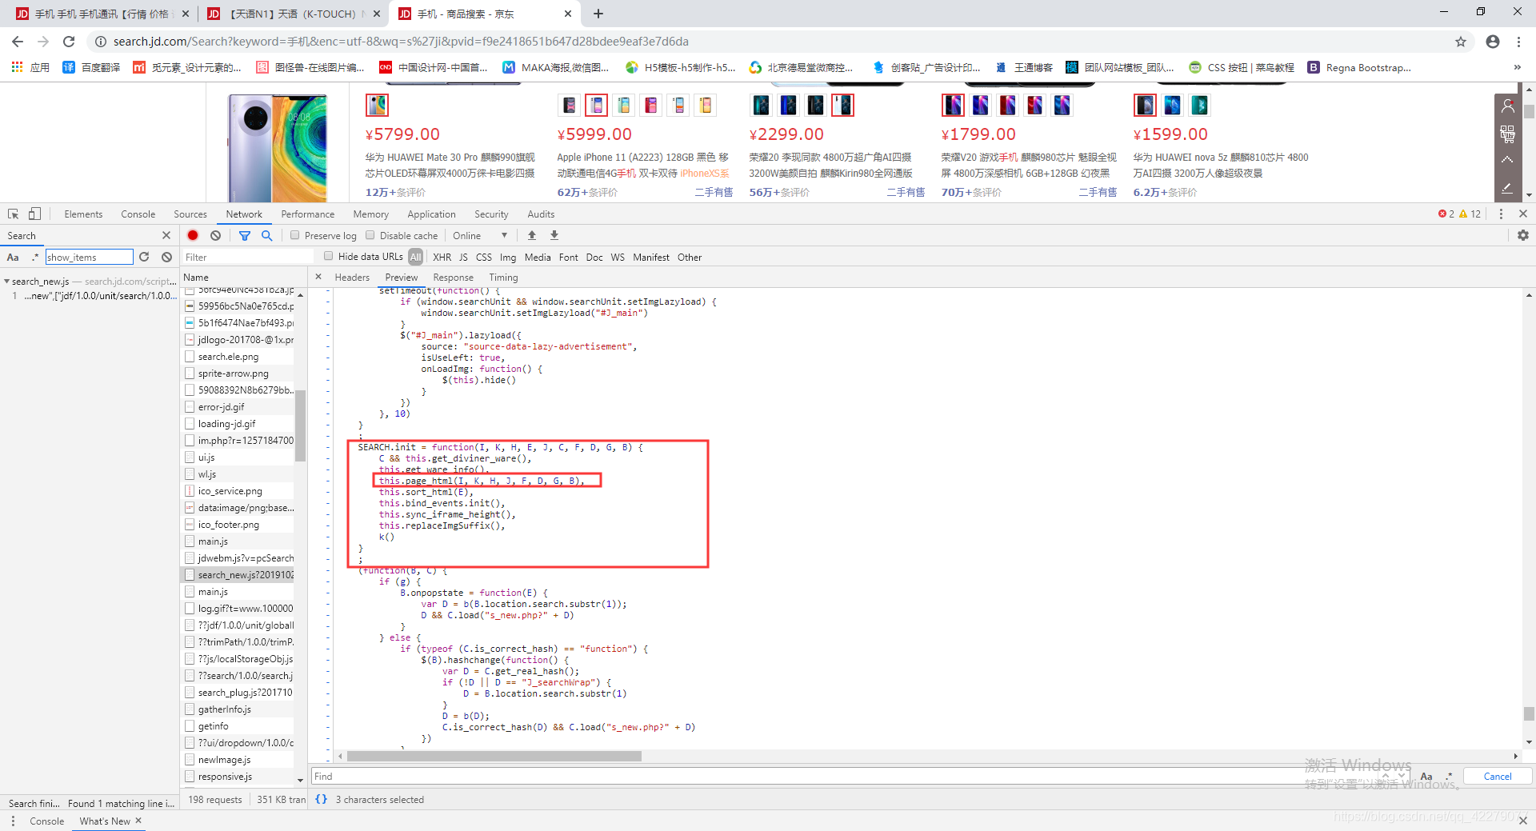The image size is (1536, 831).
Task: Stop recording the network log
Action: click(193, 235)
